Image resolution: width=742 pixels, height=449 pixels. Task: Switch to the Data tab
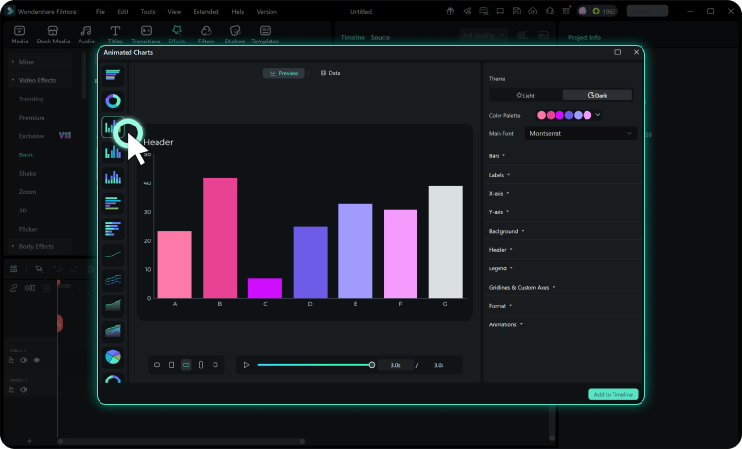330,73
